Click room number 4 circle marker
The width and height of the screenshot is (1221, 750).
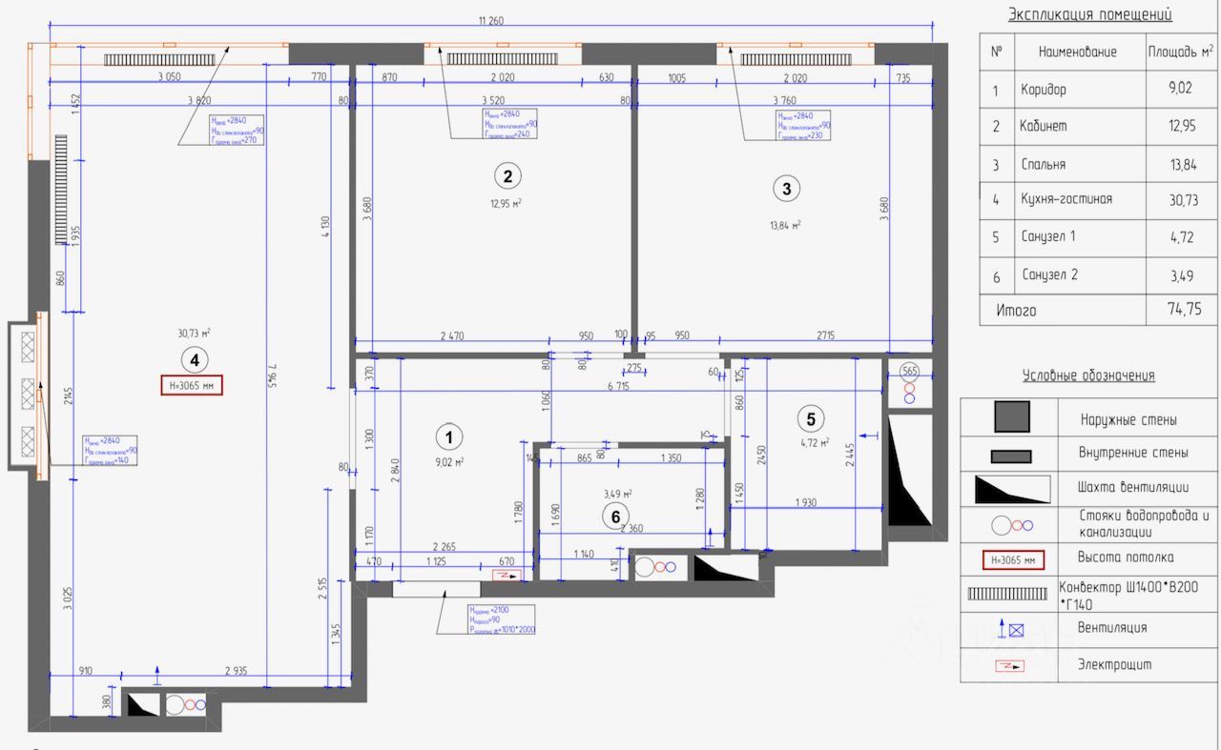tap(195, 360)
